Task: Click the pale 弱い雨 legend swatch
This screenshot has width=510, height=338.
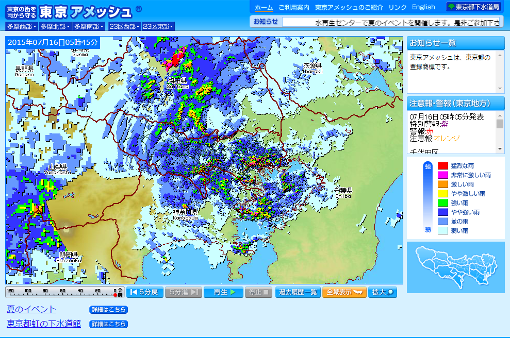Action: click(442, 231)
